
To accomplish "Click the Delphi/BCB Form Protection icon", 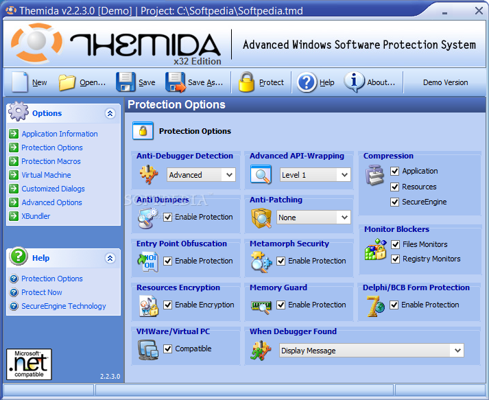I will (x=375, y=306).
